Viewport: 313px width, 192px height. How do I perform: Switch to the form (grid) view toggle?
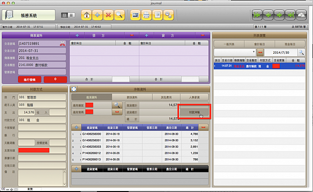pos(65,15)
